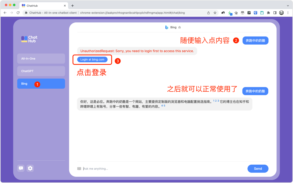Expand the tab search chevron at top right
Screen dimensions: 293x183
coord(288,6)
